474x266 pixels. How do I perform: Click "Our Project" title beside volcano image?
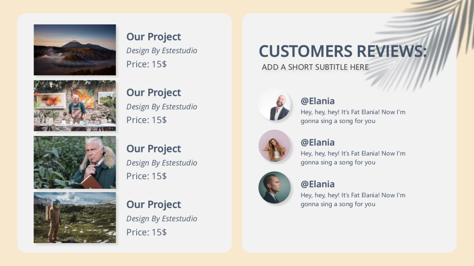(x=154, y=37)
